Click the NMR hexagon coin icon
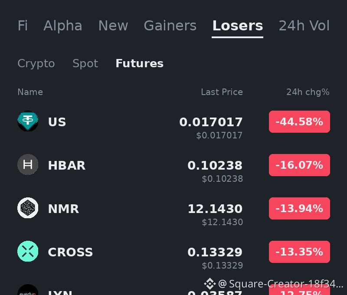The width and height of the screenshot is (347, 295). (28, 208)
